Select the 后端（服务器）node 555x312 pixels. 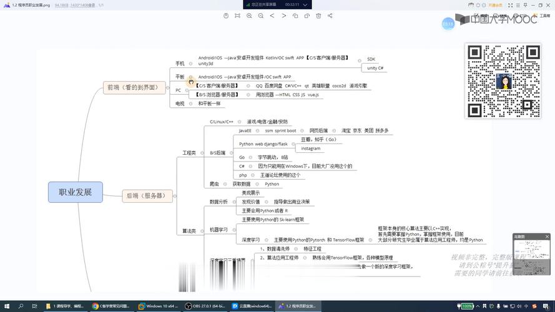tap(147, 195)
